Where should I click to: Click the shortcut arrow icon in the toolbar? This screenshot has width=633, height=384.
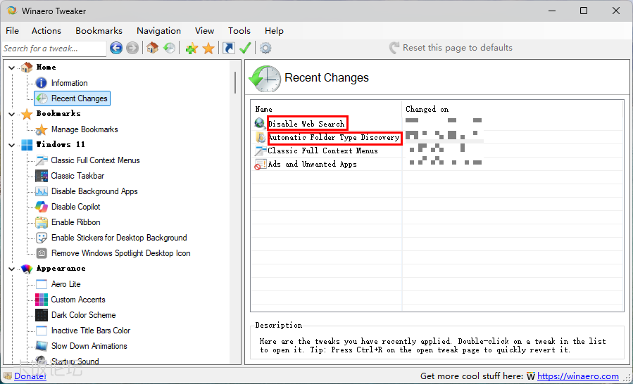point(229,48)
